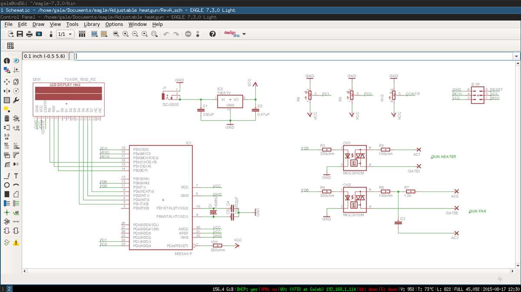Screen dimensions: 521x292
Task: Select the Wire line drawing tool
Action: point(7,175)
